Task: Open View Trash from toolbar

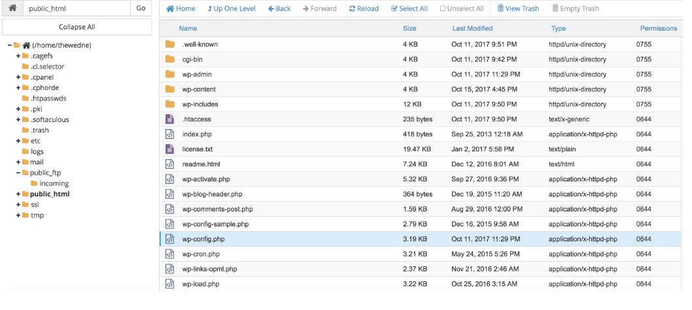Action: [x=520, y=8]
